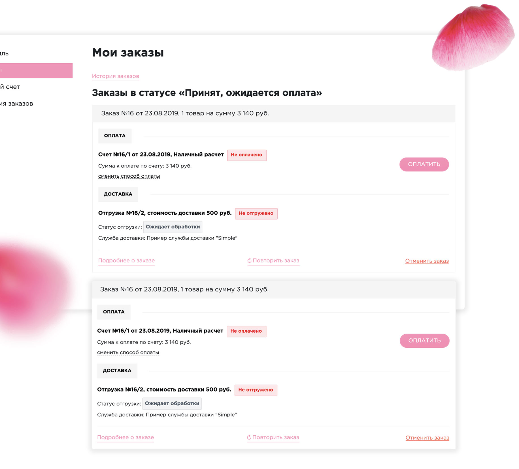Screen dimensions: 519x469
Task: Click Ожидает обработки status in first order
Action: click(x=173, y=227)
